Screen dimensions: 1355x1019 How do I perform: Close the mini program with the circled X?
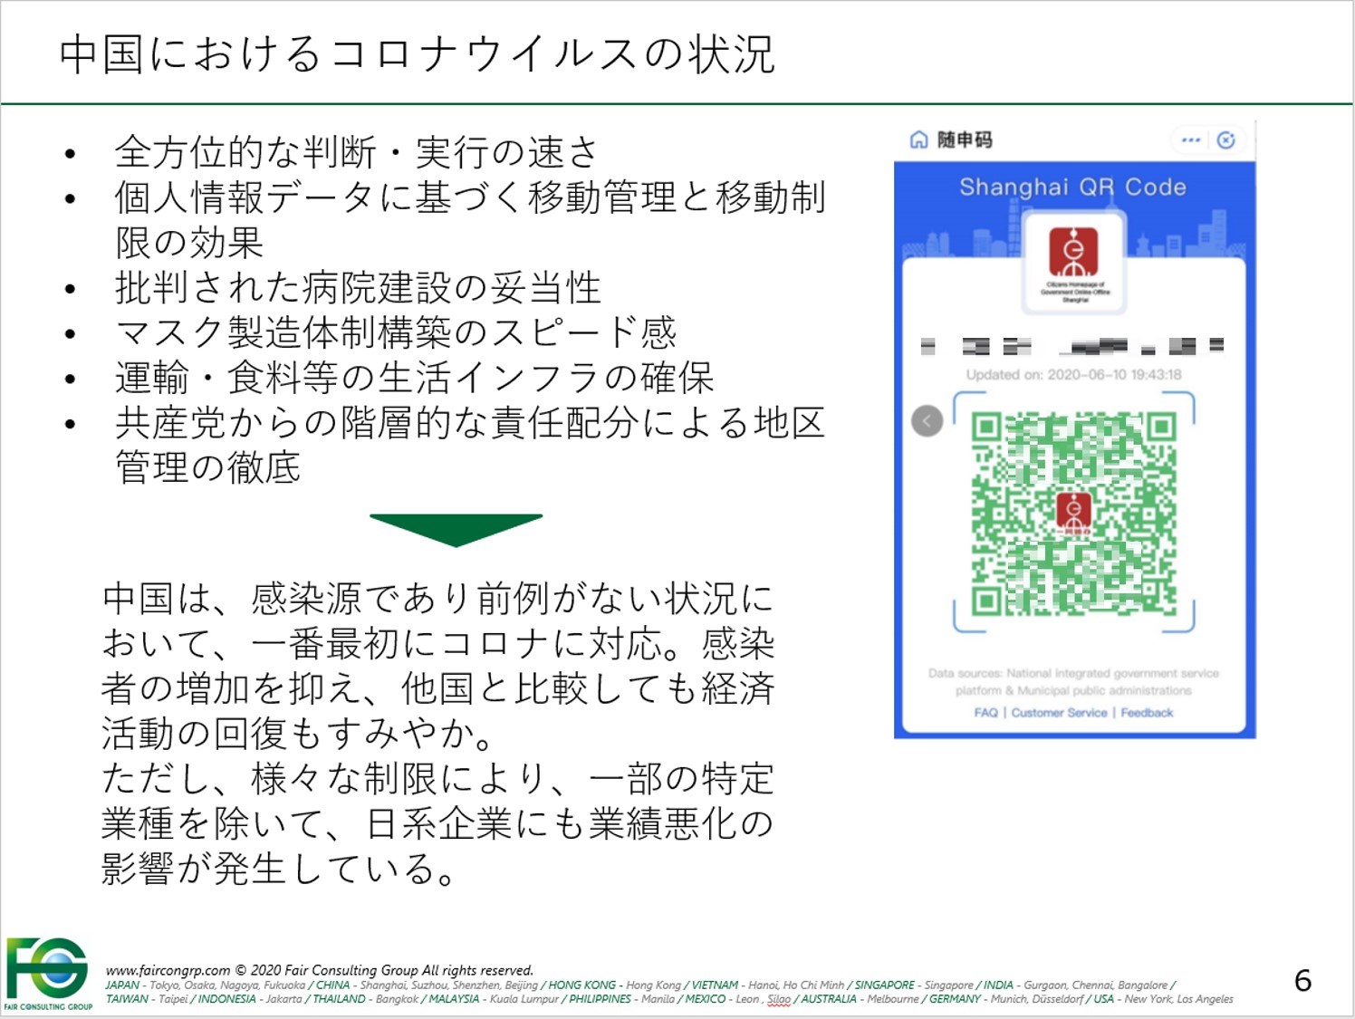1225,139
